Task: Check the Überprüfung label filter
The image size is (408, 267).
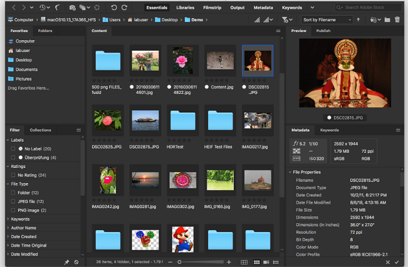Action: click(x=13, y=157)
